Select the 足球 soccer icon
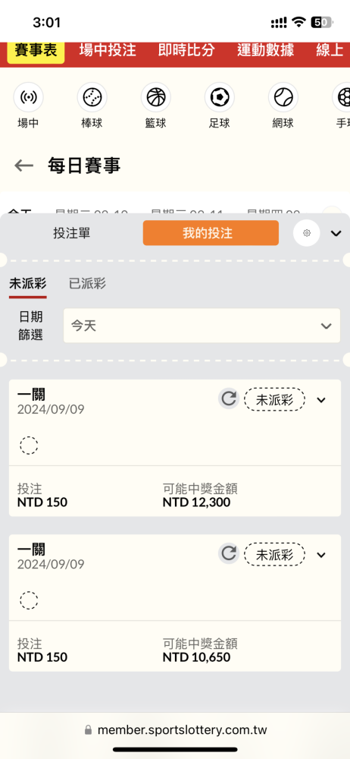This screenshot has height=759, width=350. coord(220,97)
